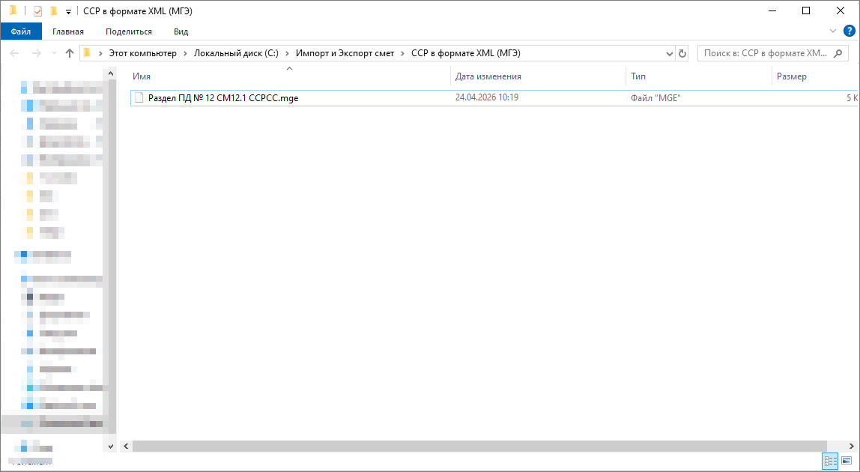860x472 pixels.
Task: Open the Customize Quick Access Toolbar dropdown
Action: [x=69, y=11]
